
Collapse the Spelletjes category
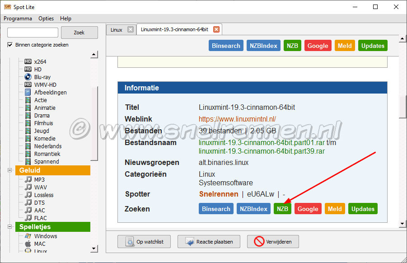tap(10, 227)
